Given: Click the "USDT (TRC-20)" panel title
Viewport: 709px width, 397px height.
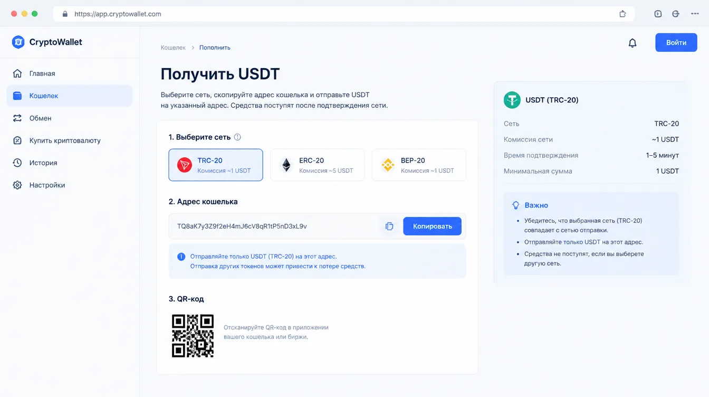Looking at the screenshot, I should [552, 100].
